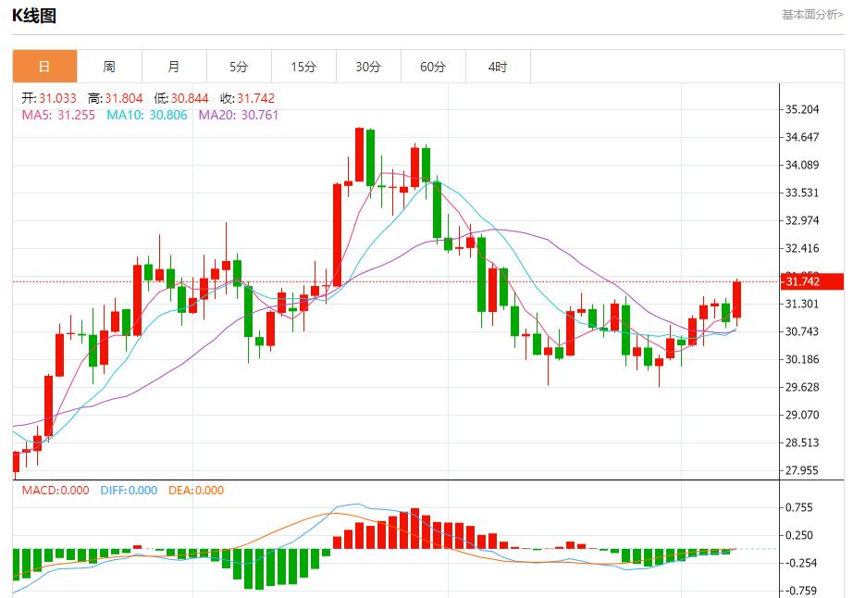Choose the 30分 interval tab
The height and width of the screenshot is (598, 853).
[368, 67]
